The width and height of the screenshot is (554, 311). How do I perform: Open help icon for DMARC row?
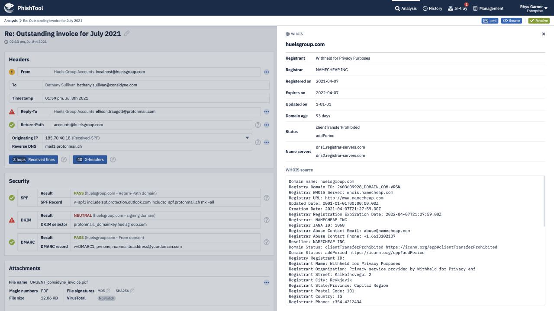(x=267, y=242)
